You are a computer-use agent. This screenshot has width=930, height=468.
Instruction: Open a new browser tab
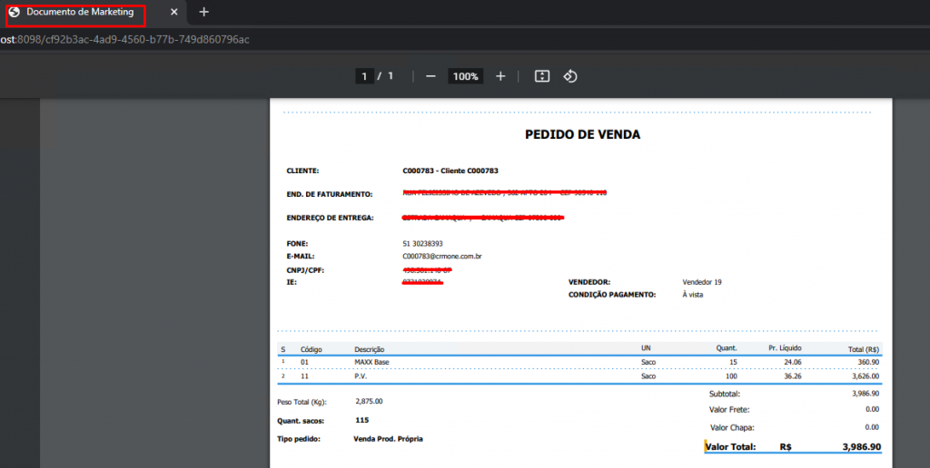pos(203,13)
